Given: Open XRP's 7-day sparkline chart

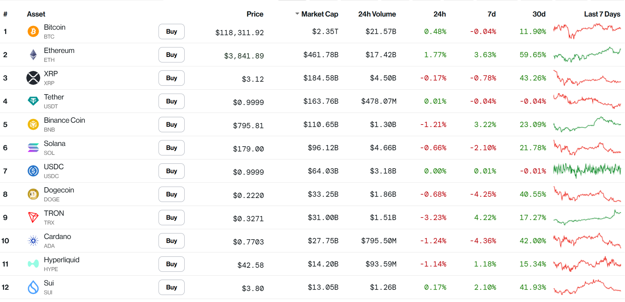Looking at the screenshot, I should 587,78.
